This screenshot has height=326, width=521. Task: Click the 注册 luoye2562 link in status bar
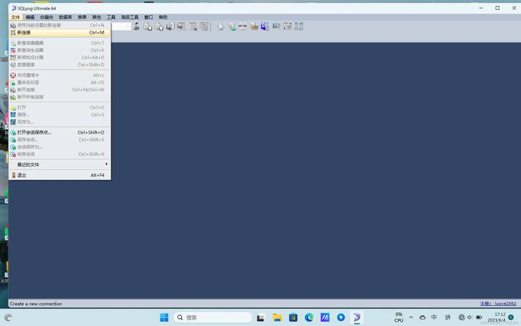pyautogui.click(x=498, y=303)
